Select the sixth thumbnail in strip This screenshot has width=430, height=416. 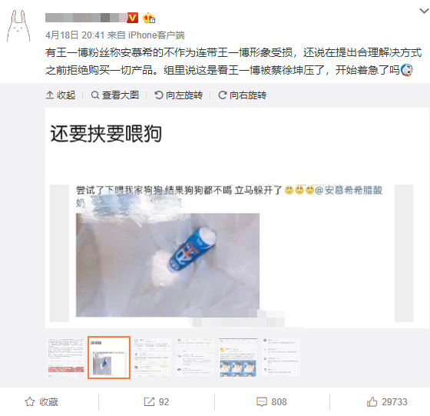click(281, 358)
